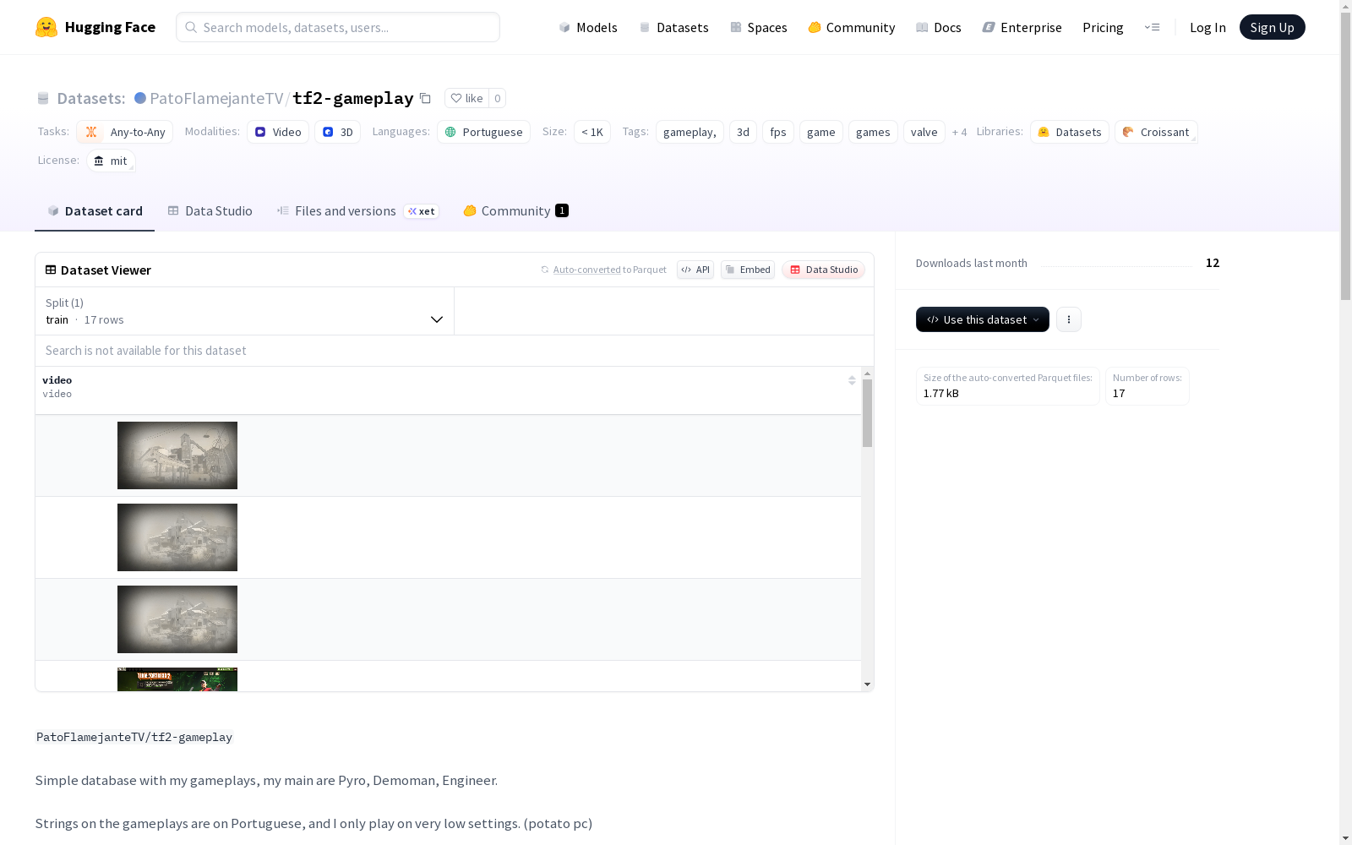The height and width of the screenshot is (845, 1352).
Task: Click the gameplay, tag
Action: tap(690, 132)
